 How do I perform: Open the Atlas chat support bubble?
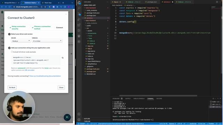coord(67,117)
